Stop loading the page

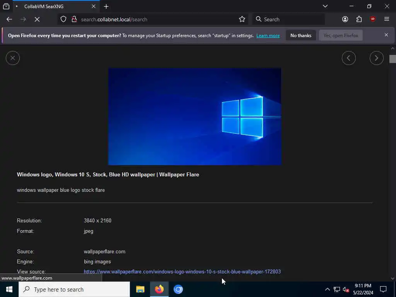pos(37,19)
